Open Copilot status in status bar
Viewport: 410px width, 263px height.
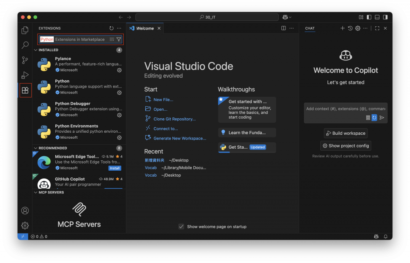click(376, 236)
